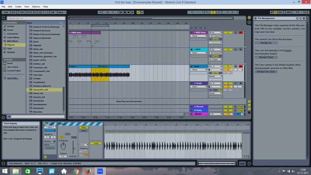Select Drums category in browser
The height and width of the screenshot is (175, 311).
pos(10,30)
